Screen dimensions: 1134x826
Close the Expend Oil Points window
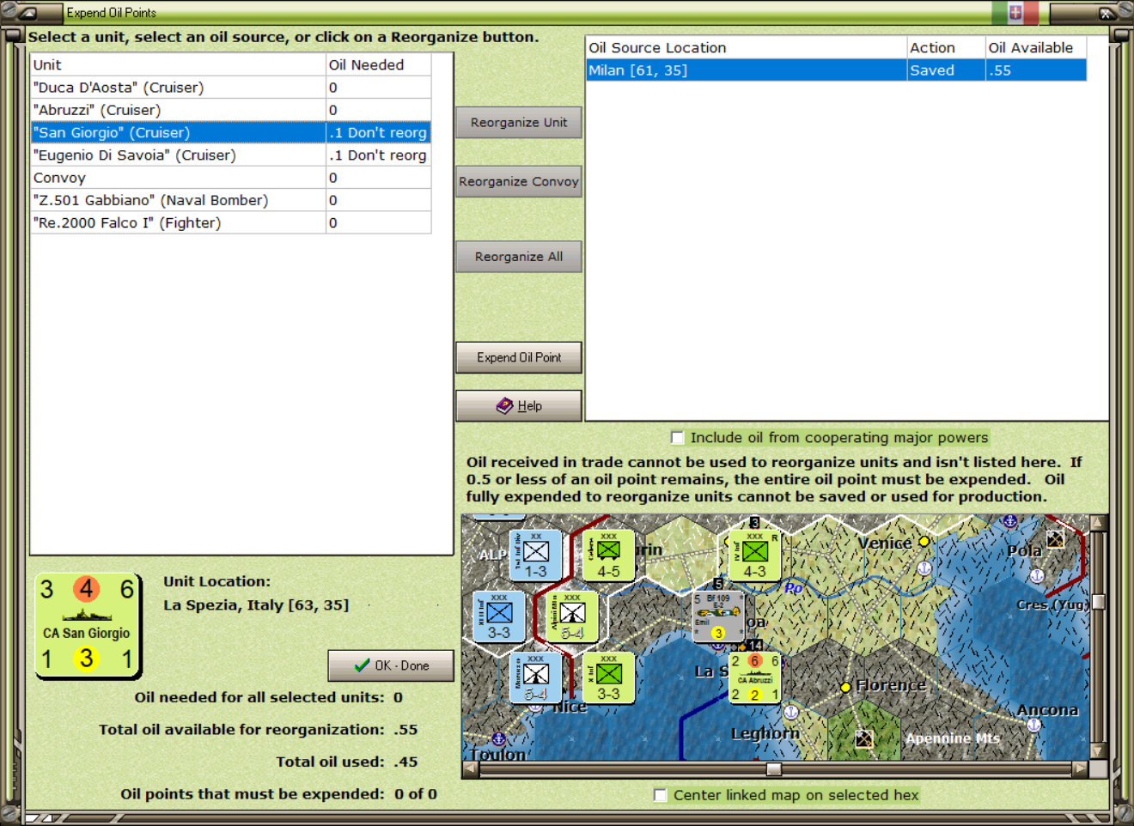coord(1107,13)
